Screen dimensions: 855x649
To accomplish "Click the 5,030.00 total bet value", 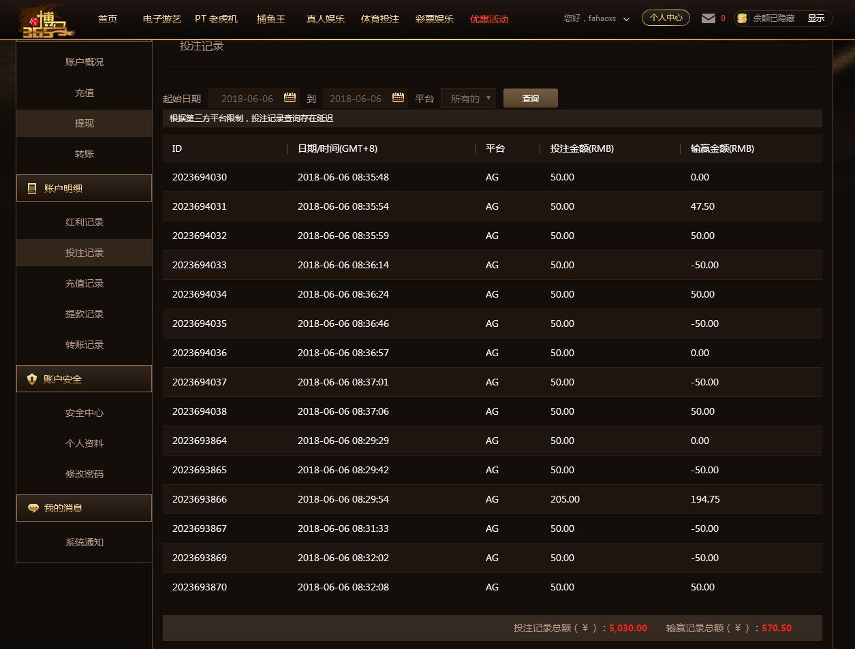I will click(x=628, y=628).
